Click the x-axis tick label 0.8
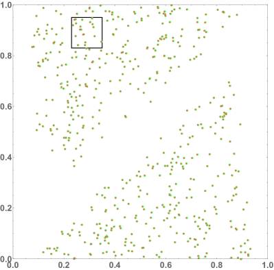The height and width of the screenshot is (270, 274). 216,265
